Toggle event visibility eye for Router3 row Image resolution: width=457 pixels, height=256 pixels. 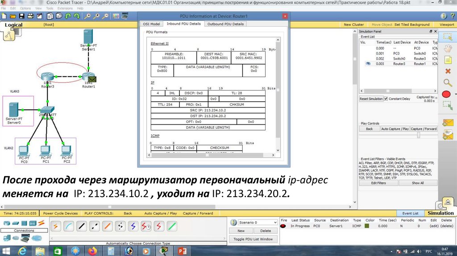pos(368,64)
